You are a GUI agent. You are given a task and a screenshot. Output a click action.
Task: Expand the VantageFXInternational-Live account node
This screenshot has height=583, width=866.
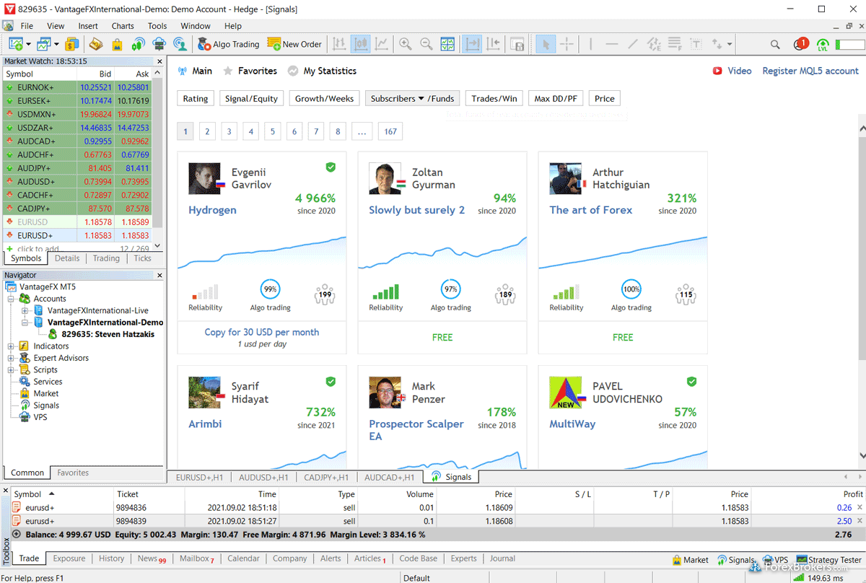coord(25,310)
